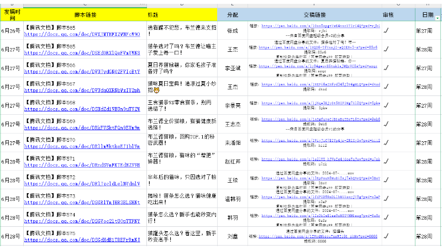This screenshot has width=442, height=250.
Task: Select assignee cell 温韩羽
Action: [x=233, y=199]
